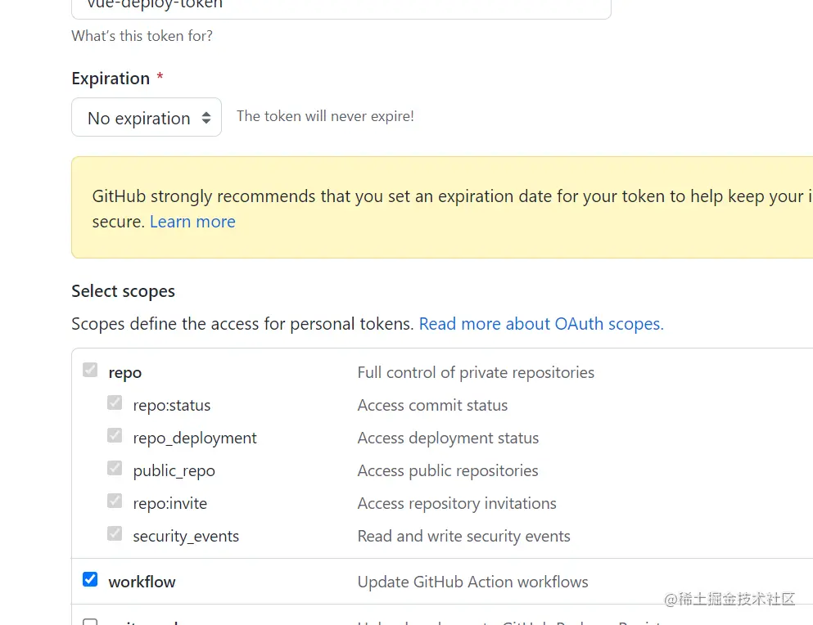Click the token note input field
813x625 pixels.
point(341,7)
